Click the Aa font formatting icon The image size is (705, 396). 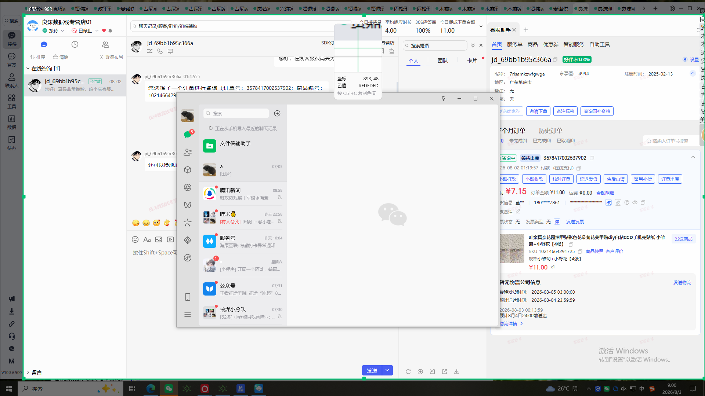tap(147, 239)
